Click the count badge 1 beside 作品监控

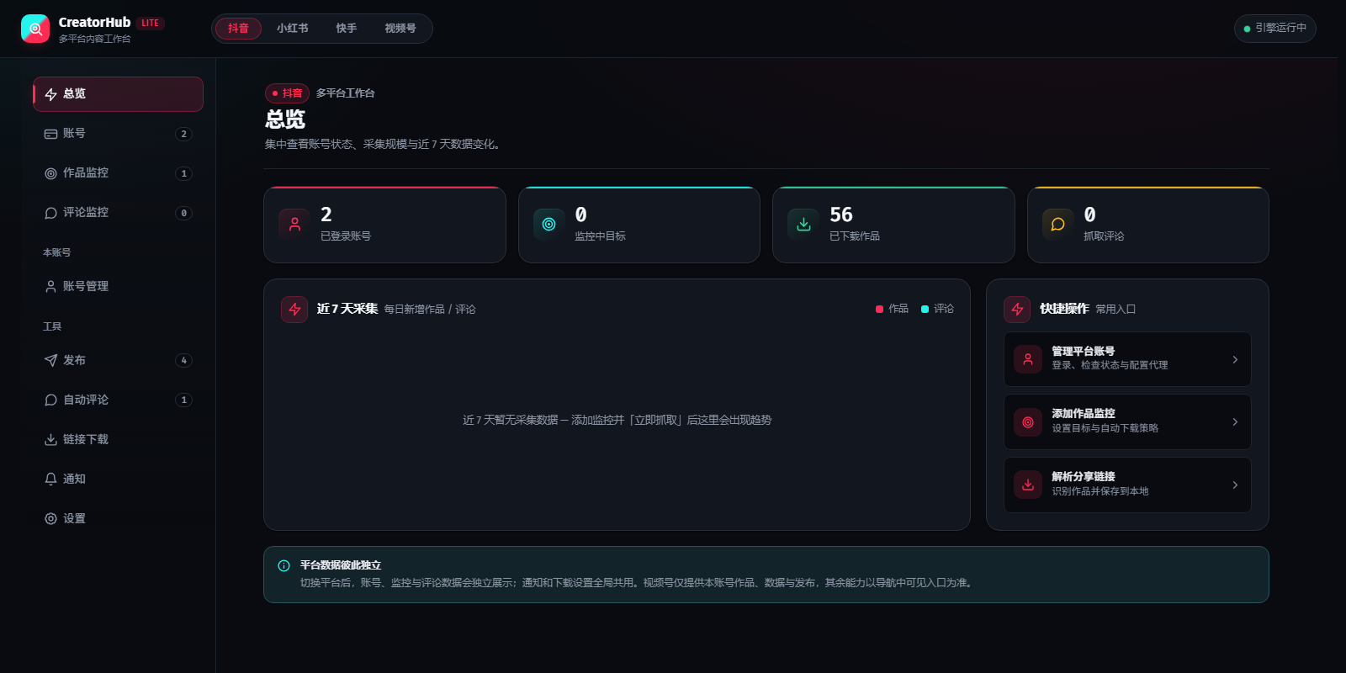[183, 174]
